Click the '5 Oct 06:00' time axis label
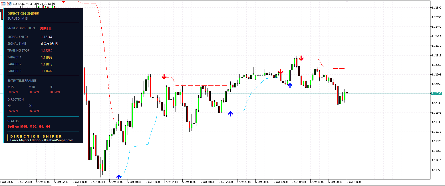The height and width of the screenshot is (186, 445). [98, 182]
